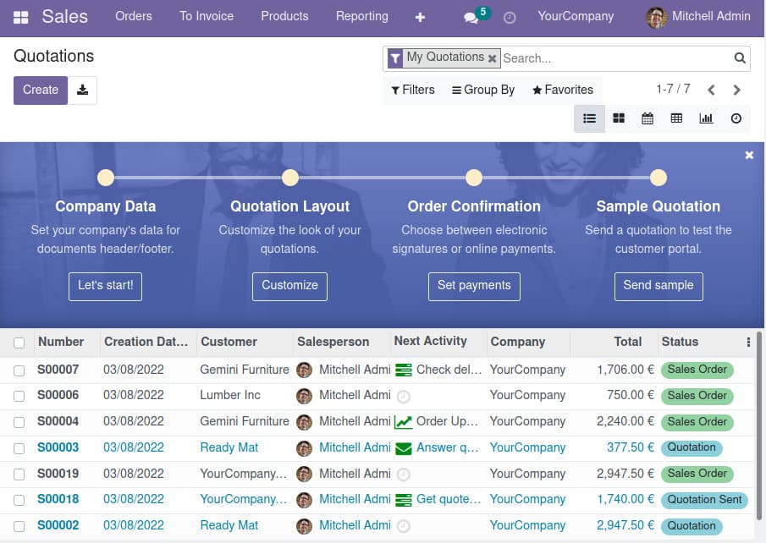Sort by Total column header
Image resolution: width=766 pixels, height=543 pixels.
tap(628, 342)
